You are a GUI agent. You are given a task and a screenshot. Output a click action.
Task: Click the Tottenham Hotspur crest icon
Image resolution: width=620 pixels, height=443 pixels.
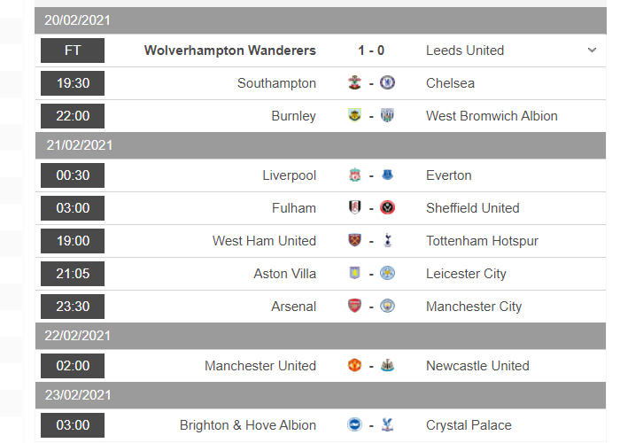pos(387,241)
